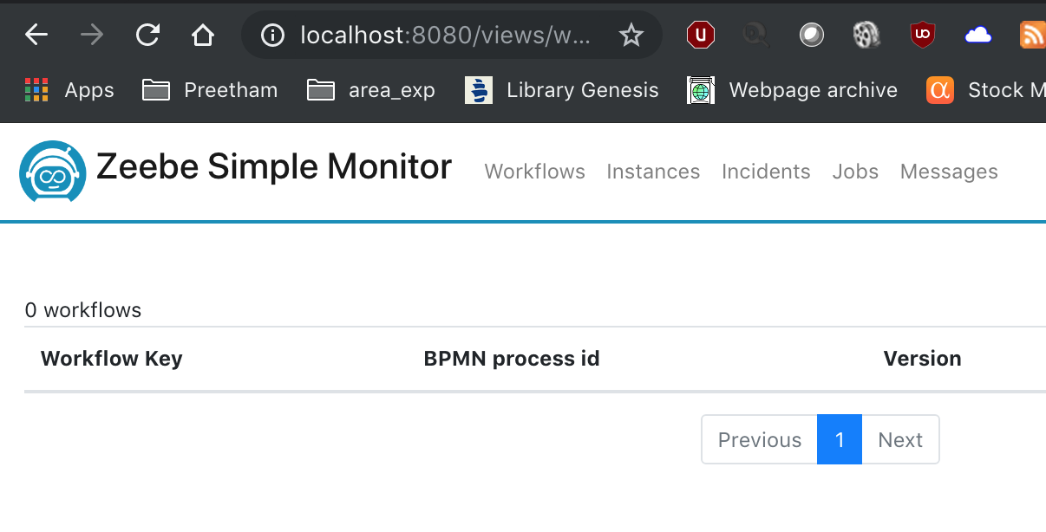Go to the Next page of workflows
The height and width of the screenshot is (532, 1046).
[899, 439]
